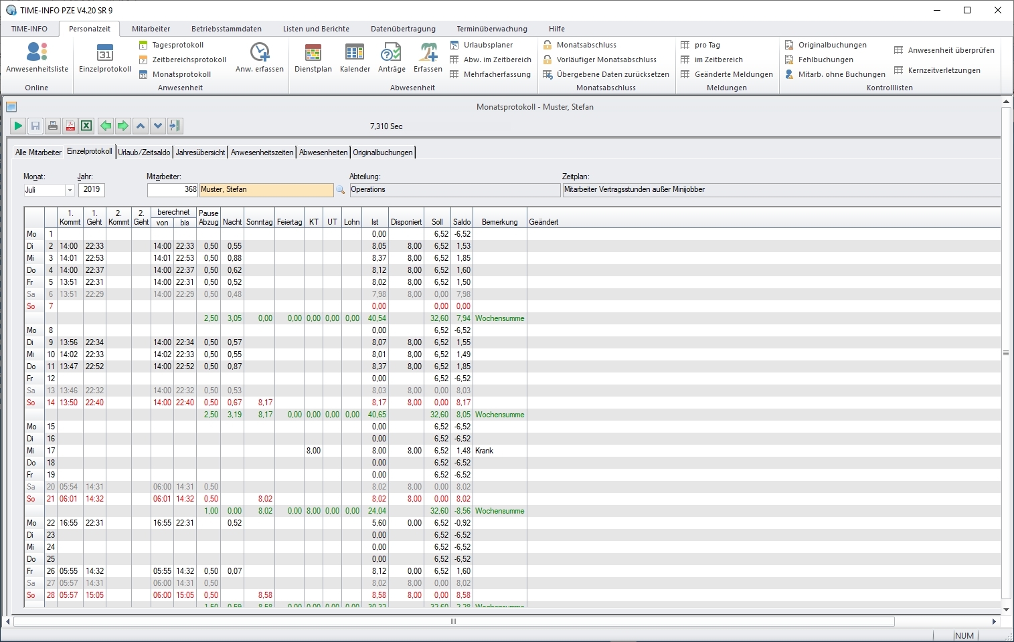Click the exit door icon in toolbar
The image size is (1014, 642).
(175, 126)
